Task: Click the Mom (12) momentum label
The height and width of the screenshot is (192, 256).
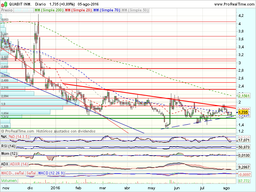Action: click(9, 153)
